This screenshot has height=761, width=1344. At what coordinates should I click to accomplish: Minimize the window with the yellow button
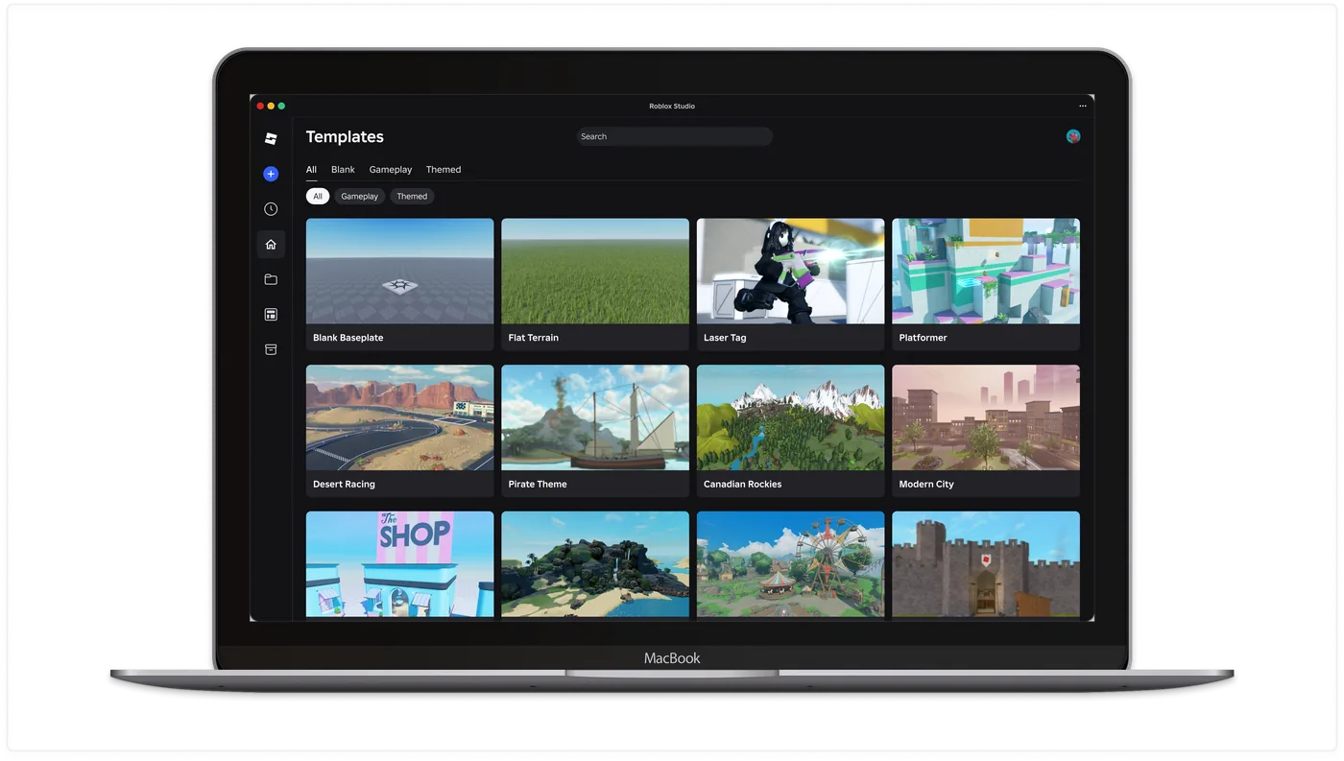click(x=271, y=107)
